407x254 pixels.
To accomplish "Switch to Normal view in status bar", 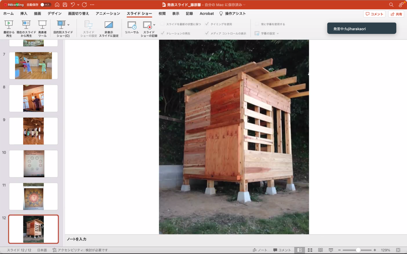I will [x=300, y=250].
